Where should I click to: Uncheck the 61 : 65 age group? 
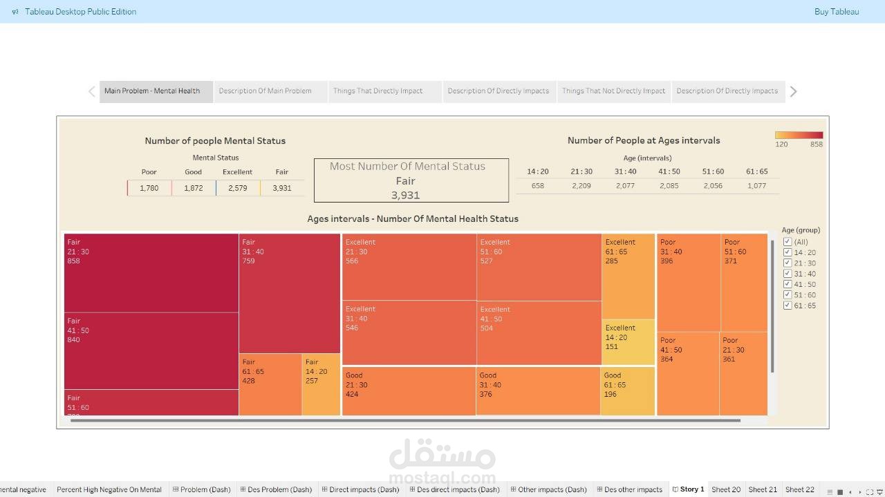pos(788,306)
